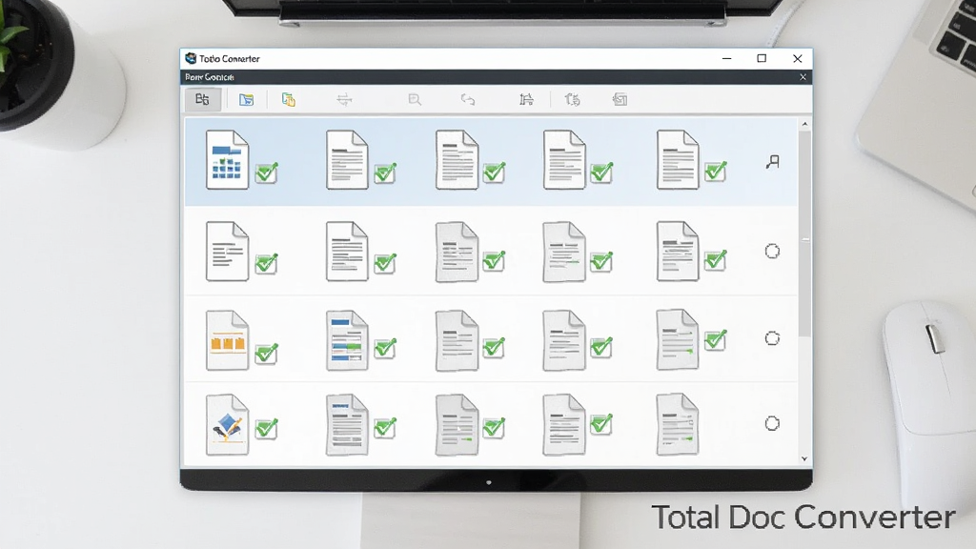Select the circle radio button on the bottom row
Screen dimensions: 976x549
click(772, 424)
